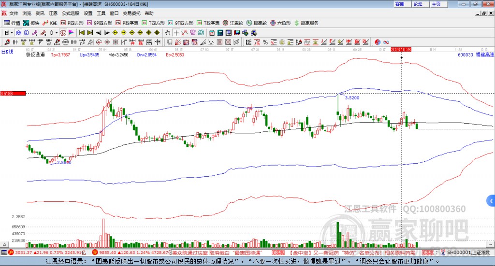Click the 论坛 forum button
495x266 pixels.
pyautogui.click(x=418, y=4)
